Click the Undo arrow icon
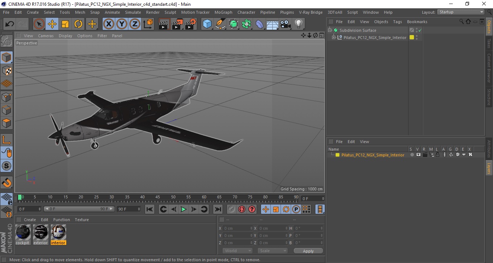Image resolution: width=493 pixels, height=263 pixels. 10,24
